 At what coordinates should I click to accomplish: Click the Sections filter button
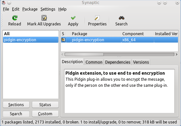(x=16, y=105)
